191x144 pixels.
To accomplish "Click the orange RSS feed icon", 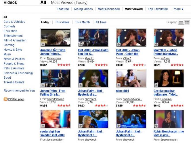I will 5,99.
